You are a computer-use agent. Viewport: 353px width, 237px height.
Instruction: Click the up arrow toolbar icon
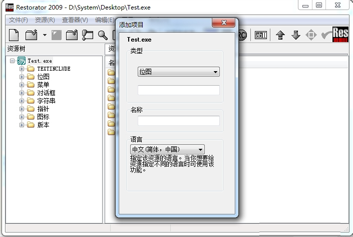click(x=280, y=35)
